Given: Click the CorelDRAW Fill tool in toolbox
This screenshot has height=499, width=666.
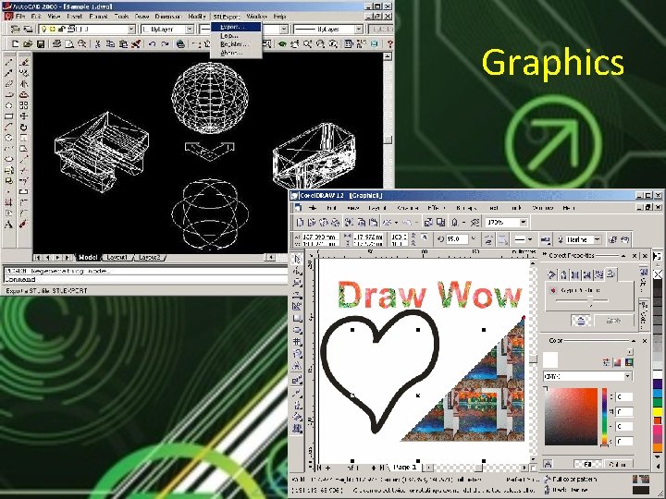Looking at the screenshot, I should [x=297, y=417].
